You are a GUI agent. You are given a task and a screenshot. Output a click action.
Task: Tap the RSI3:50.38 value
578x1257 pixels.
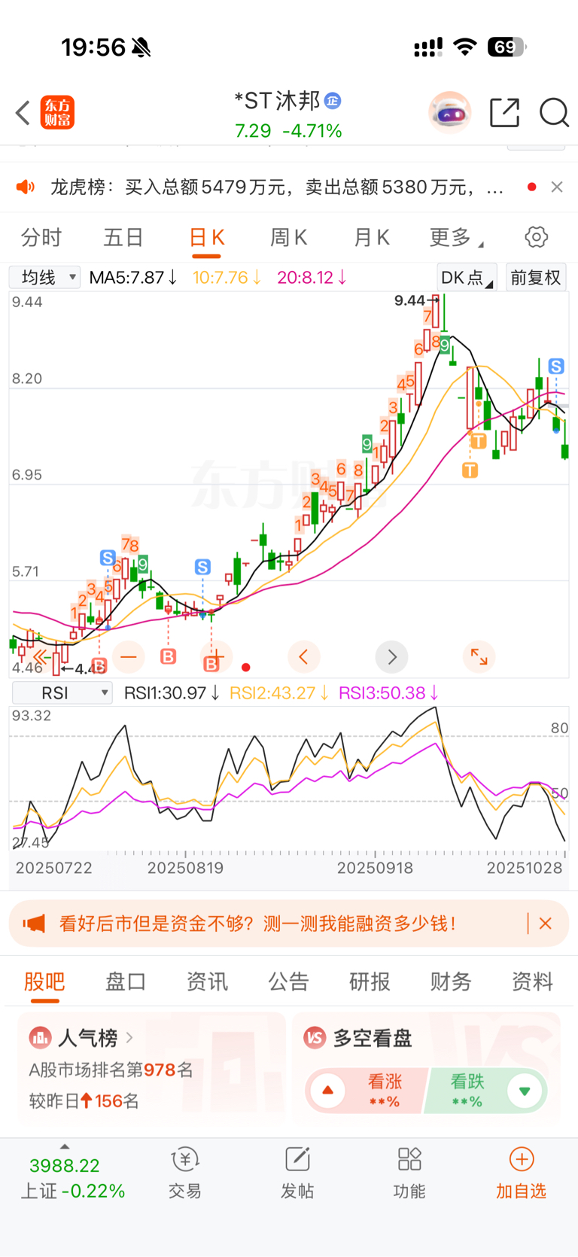tap(388, 692)
